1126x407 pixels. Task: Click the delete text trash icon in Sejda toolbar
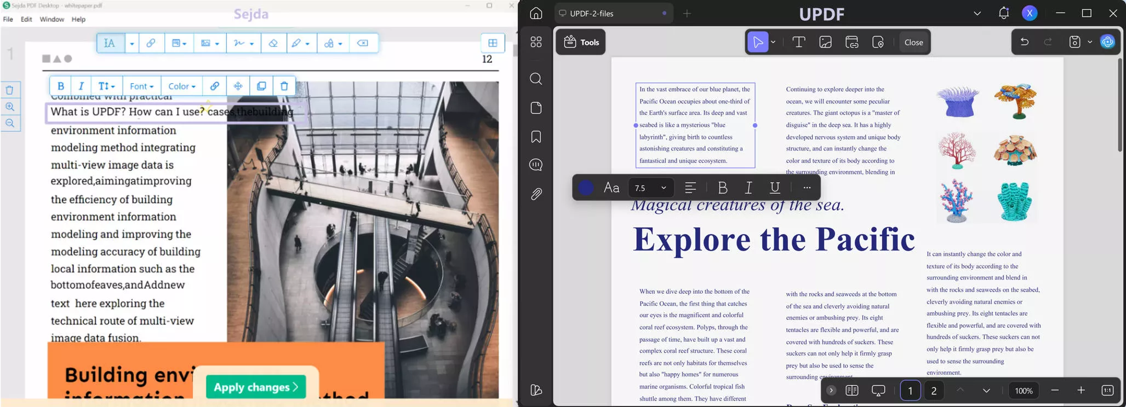pyautogui.click(x=284, y=86)
